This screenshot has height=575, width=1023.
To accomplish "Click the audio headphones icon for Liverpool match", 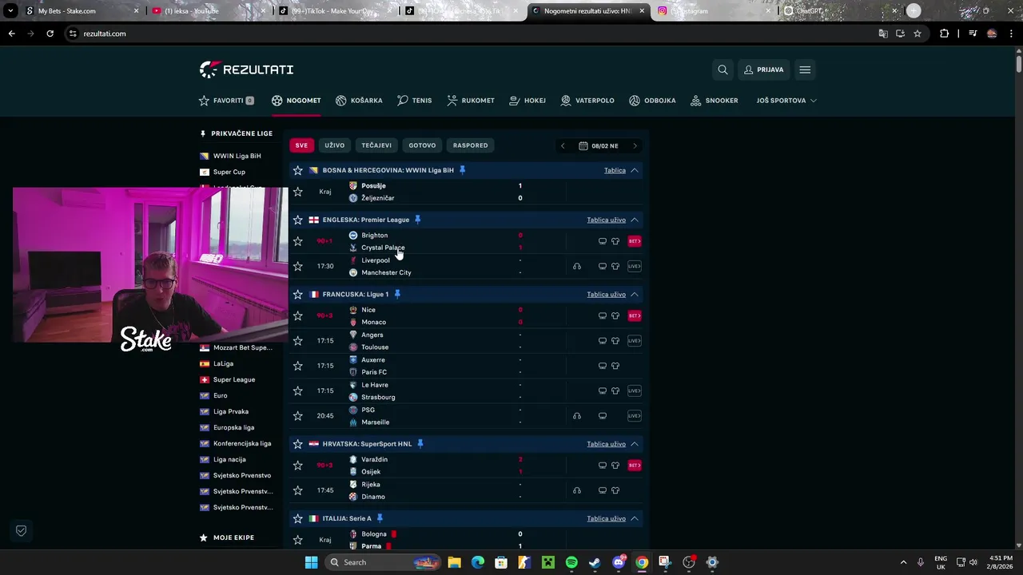I will coord(577,266).
